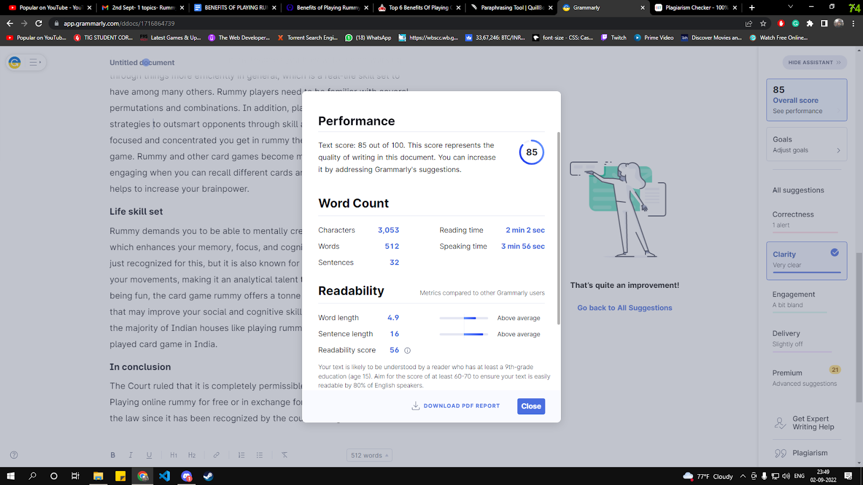The width and height of the screenshot is (863, 485).
Task: Switch to Paraphrasing Tool QuillBot tab
Action: point(511,8)
